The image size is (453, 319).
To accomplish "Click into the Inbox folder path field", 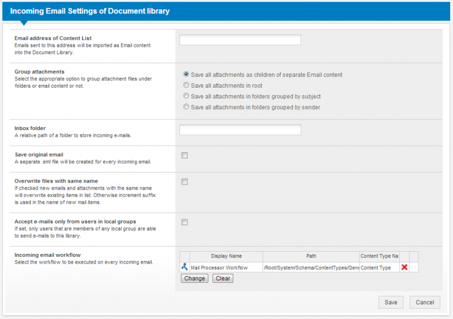I will point(240,130).
